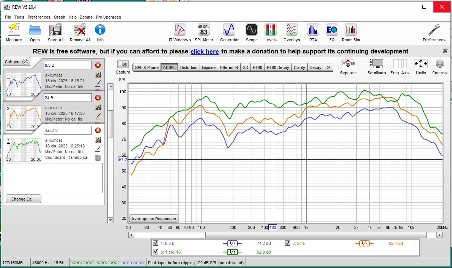Image resolution: width=452 pixels, height=268 pixels.
Task: Click the notes text area
Action: [x=54, y=178]
